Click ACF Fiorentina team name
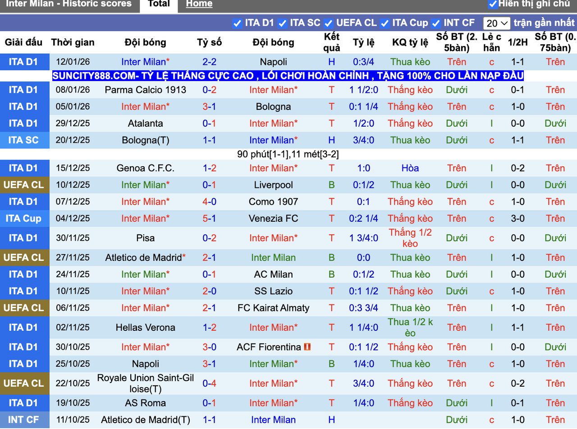Viewport: 577px width, 429px height. [x=269, y=347]
